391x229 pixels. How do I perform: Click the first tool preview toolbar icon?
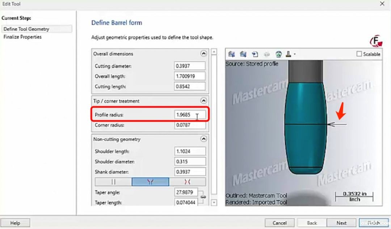(x=232, y=54)
